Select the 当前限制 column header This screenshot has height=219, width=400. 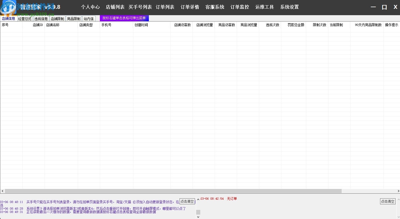coord(339,25)
